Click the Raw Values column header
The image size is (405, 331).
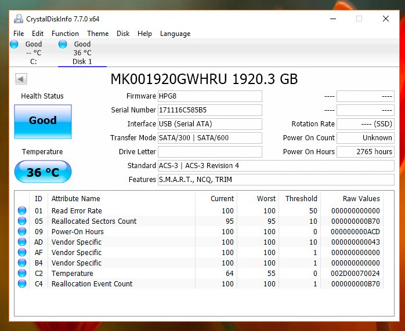click(x=361, y=198)
